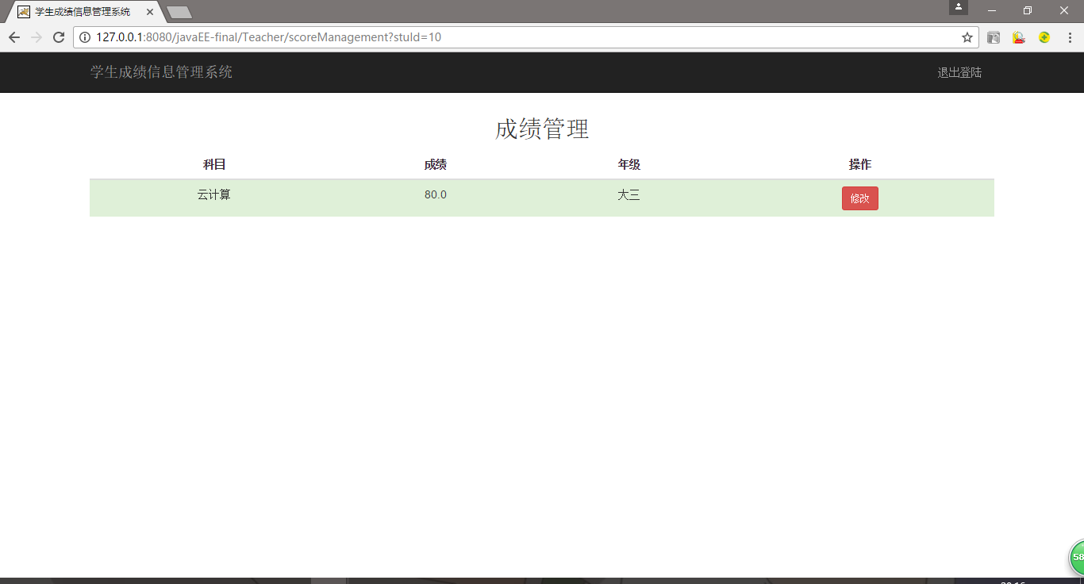
Task: Click the 操作 column header
Action: (860, 164)
